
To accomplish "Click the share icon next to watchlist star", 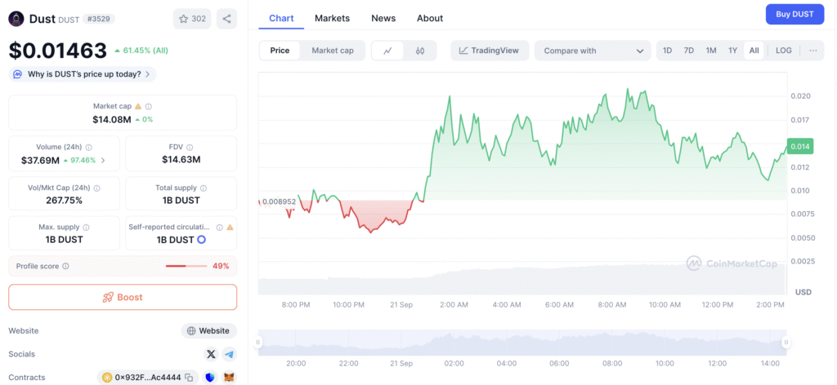I will click(x=227, y=19).
